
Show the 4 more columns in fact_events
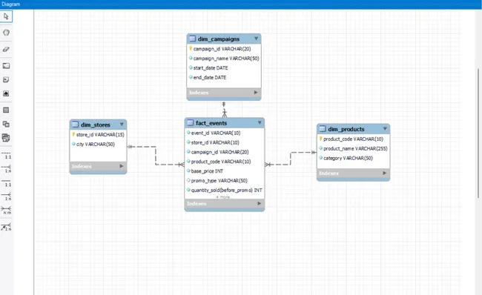click(x=223, y=197)
